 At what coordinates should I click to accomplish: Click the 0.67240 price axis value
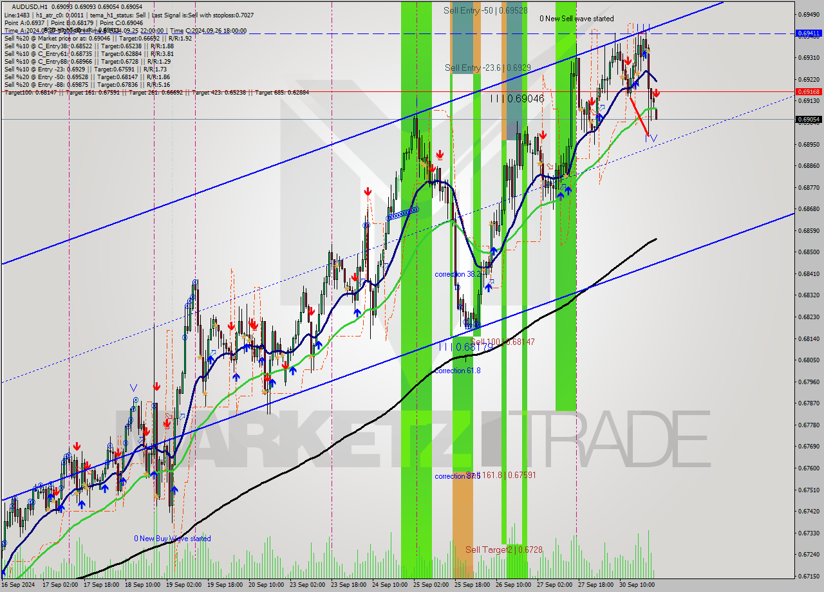809,554
